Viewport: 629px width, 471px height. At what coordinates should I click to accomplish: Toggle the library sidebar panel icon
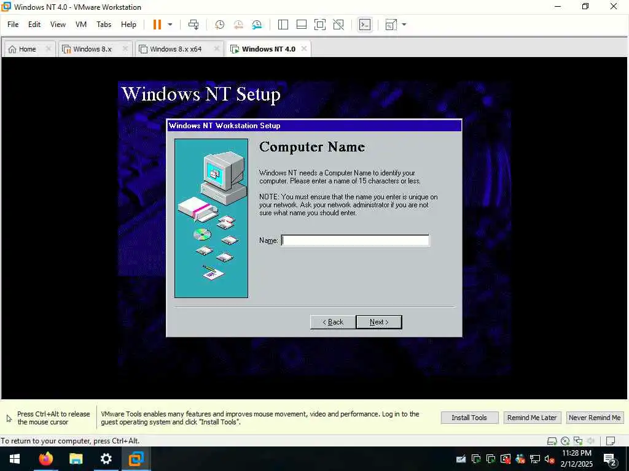point(283,25)
